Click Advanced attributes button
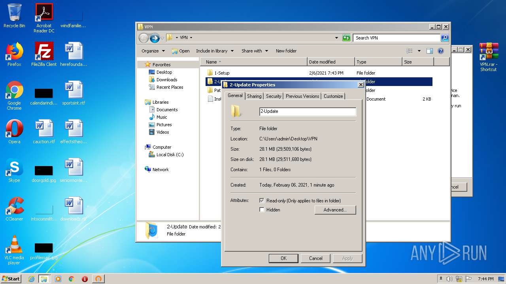The height and width of the screenshot is (284, 506). 335,210
